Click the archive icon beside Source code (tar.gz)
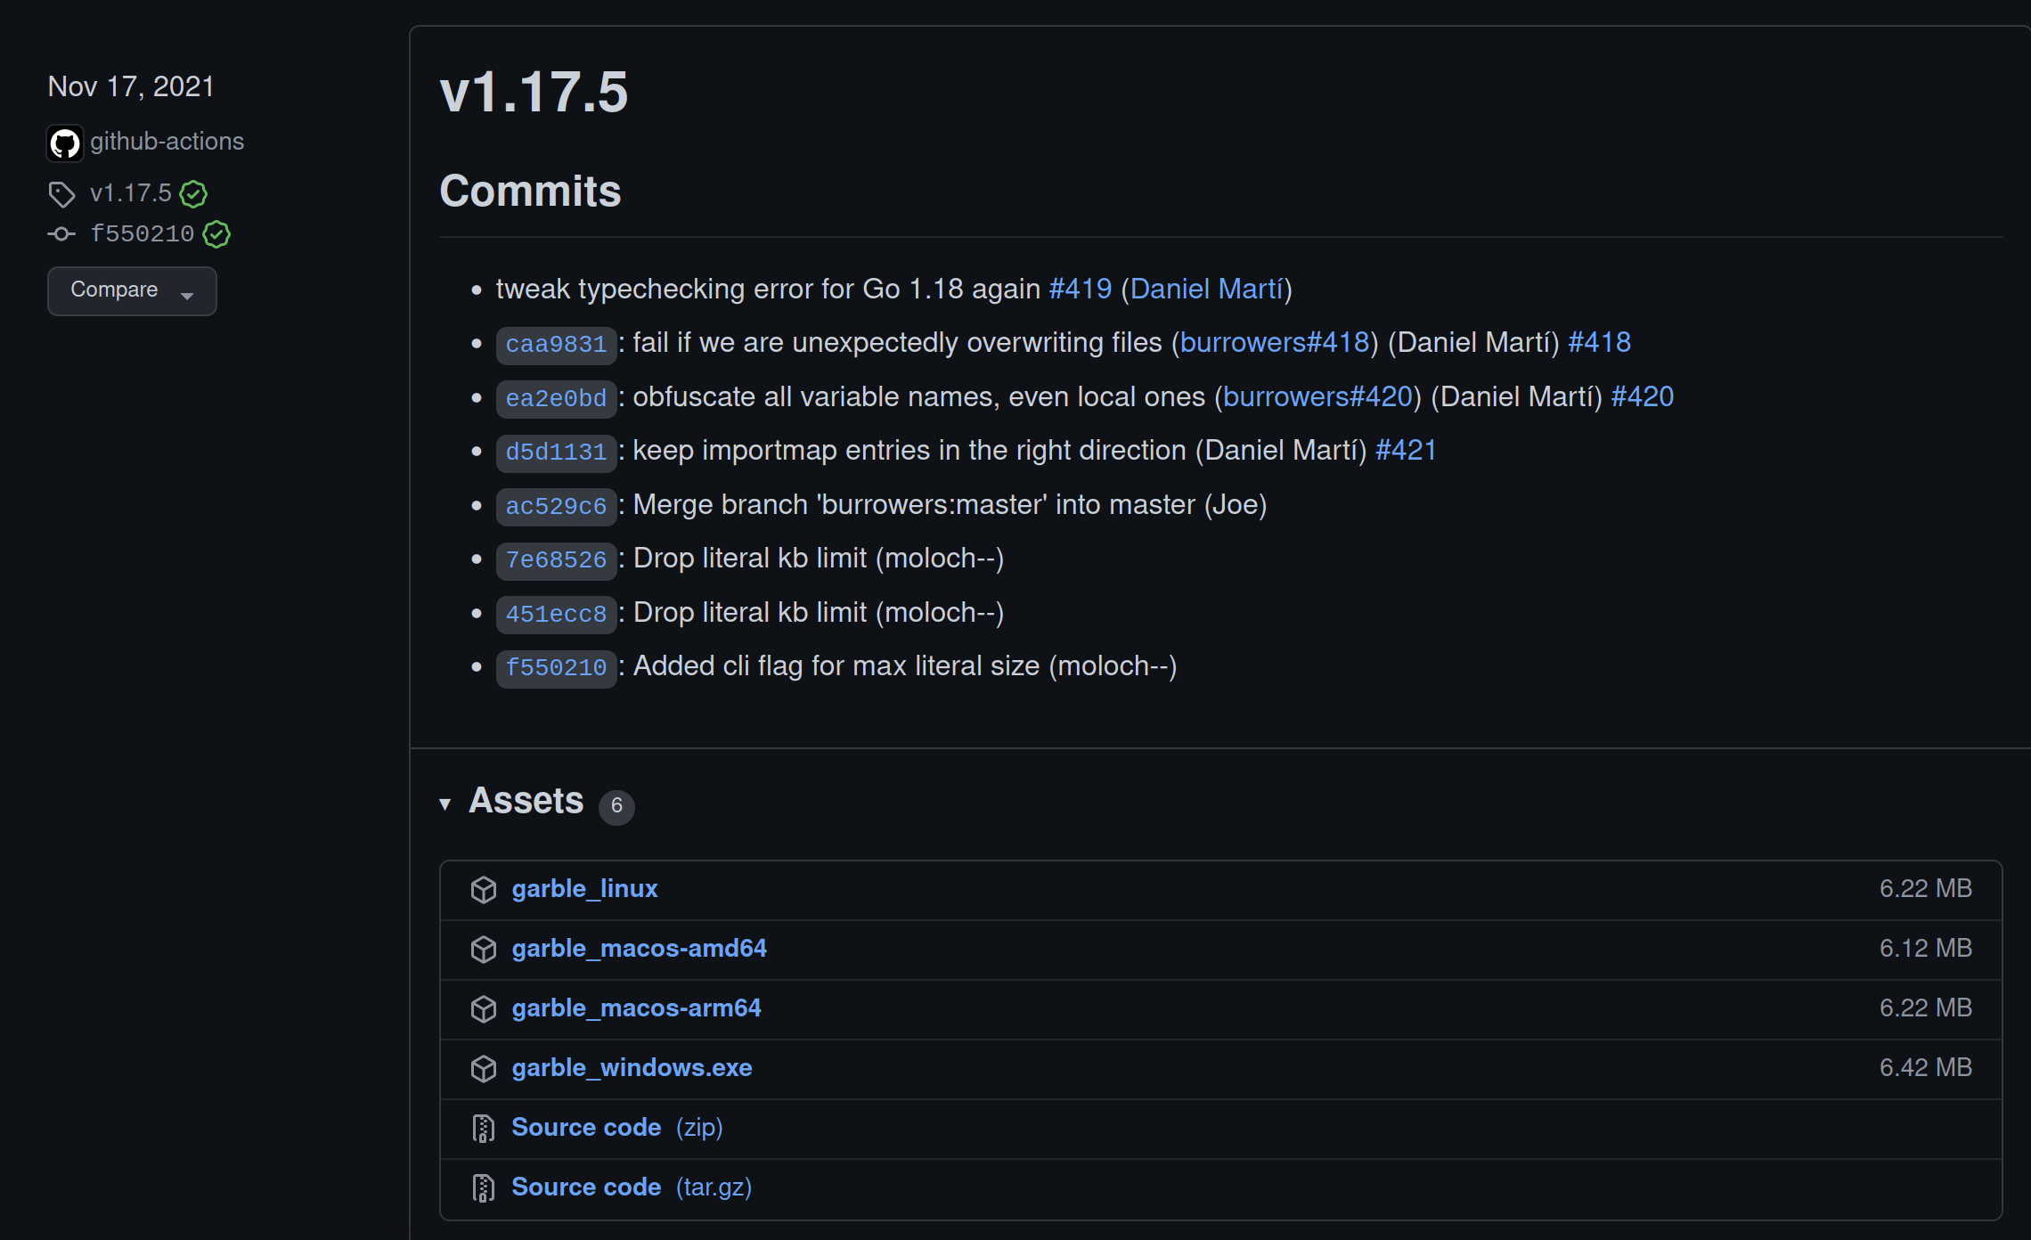2031x1240 pixels. pos(484,1187)
